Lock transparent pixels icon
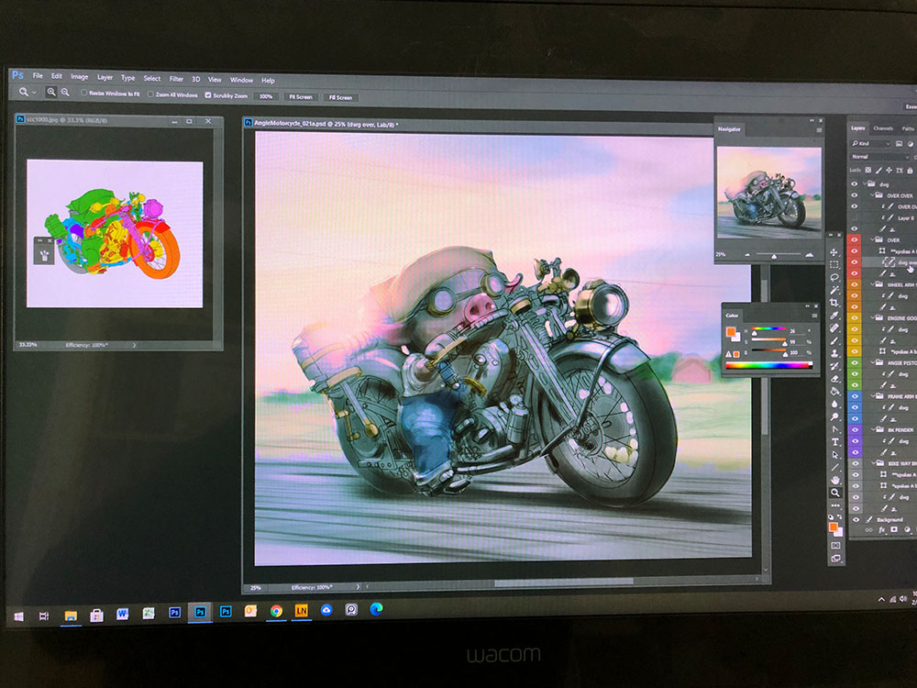917x688 pixels. pyautogui.click(x=867, y=171)
